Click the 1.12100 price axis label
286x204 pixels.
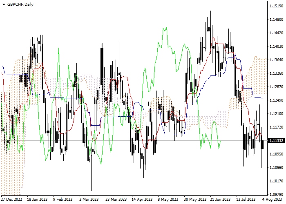click(276, 114)
